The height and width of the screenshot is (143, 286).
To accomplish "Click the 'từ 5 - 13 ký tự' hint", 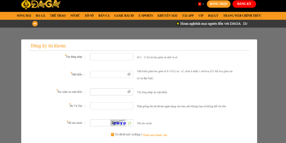I will [x=157, y=57].
